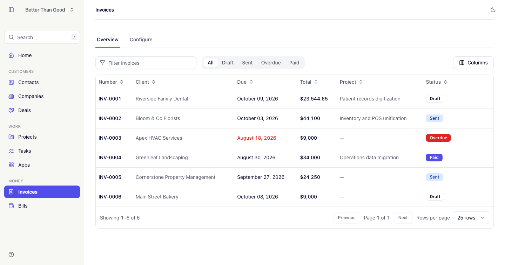Click the search magnifier icon
505x265 pixels.
pos(11,37)
